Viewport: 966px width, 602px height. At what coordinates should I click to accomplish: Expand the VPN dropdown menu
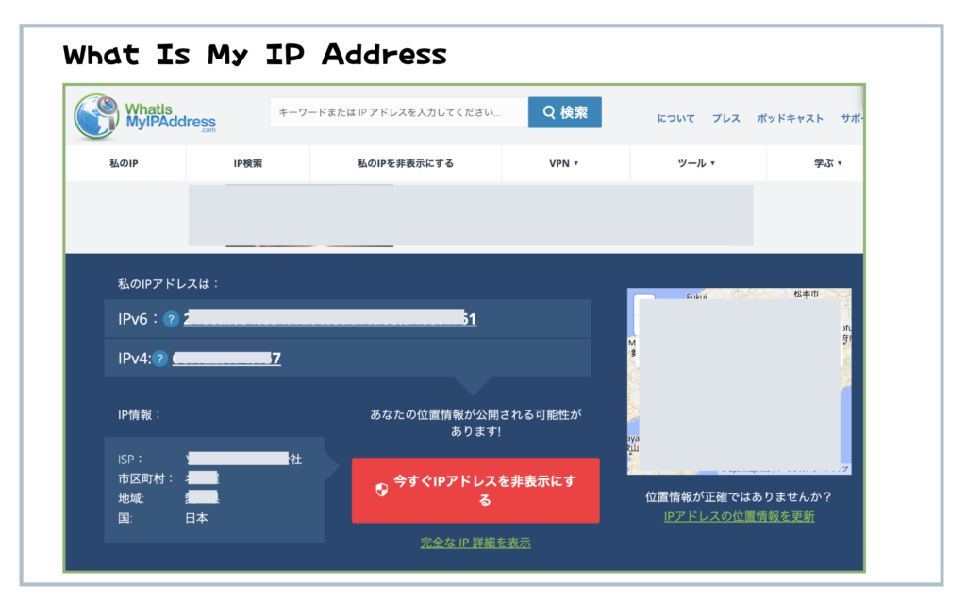pos(564,163)
